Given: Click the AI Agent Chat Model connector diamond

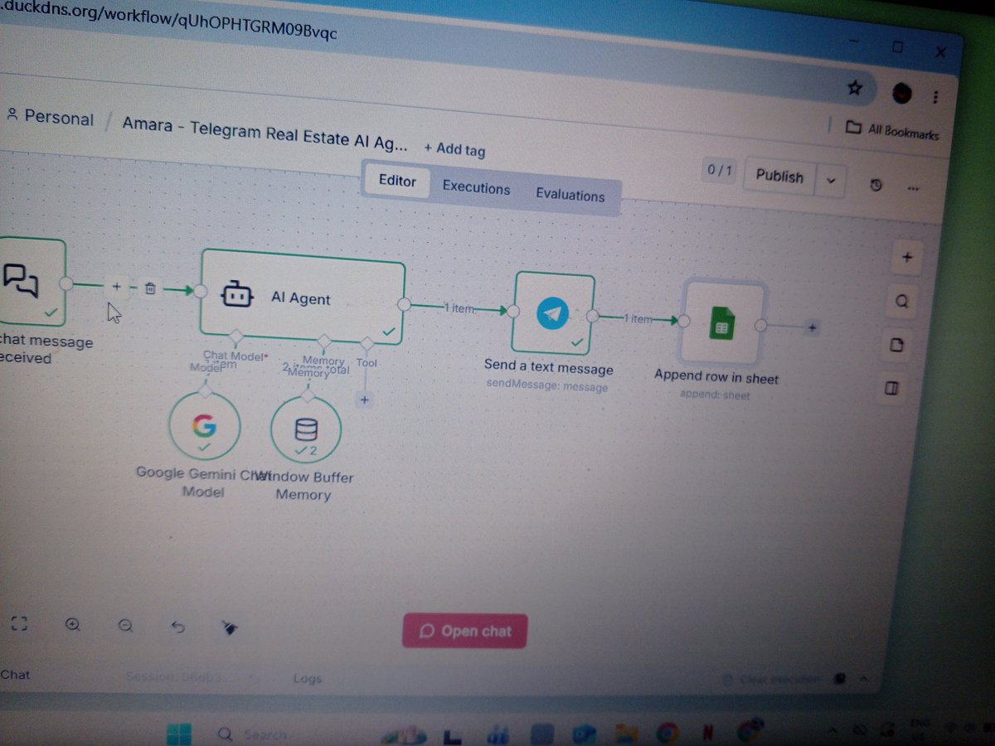Looking at the screenshot, I should click(x=236, y=337).
